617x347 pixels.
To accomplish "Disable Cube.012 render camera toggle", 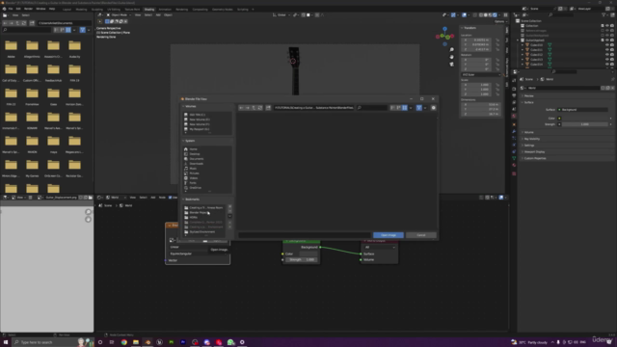I will [612, 55].
